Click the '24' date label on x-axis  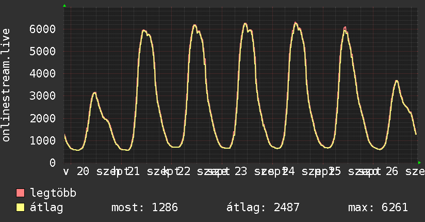tap(289, 171)
